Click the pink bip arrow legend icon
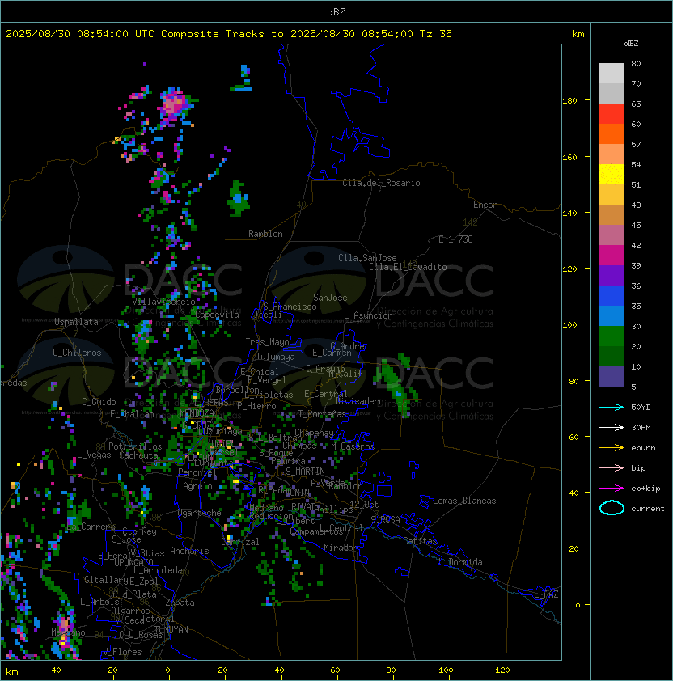This screenshot has height=681, width=673. (x=612, y=467)
